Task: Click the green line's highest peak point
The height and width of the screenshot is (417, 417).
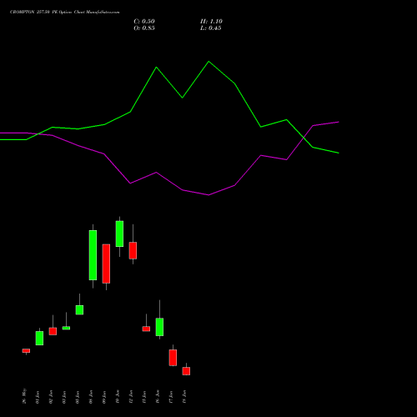Action: pos(208,62)
